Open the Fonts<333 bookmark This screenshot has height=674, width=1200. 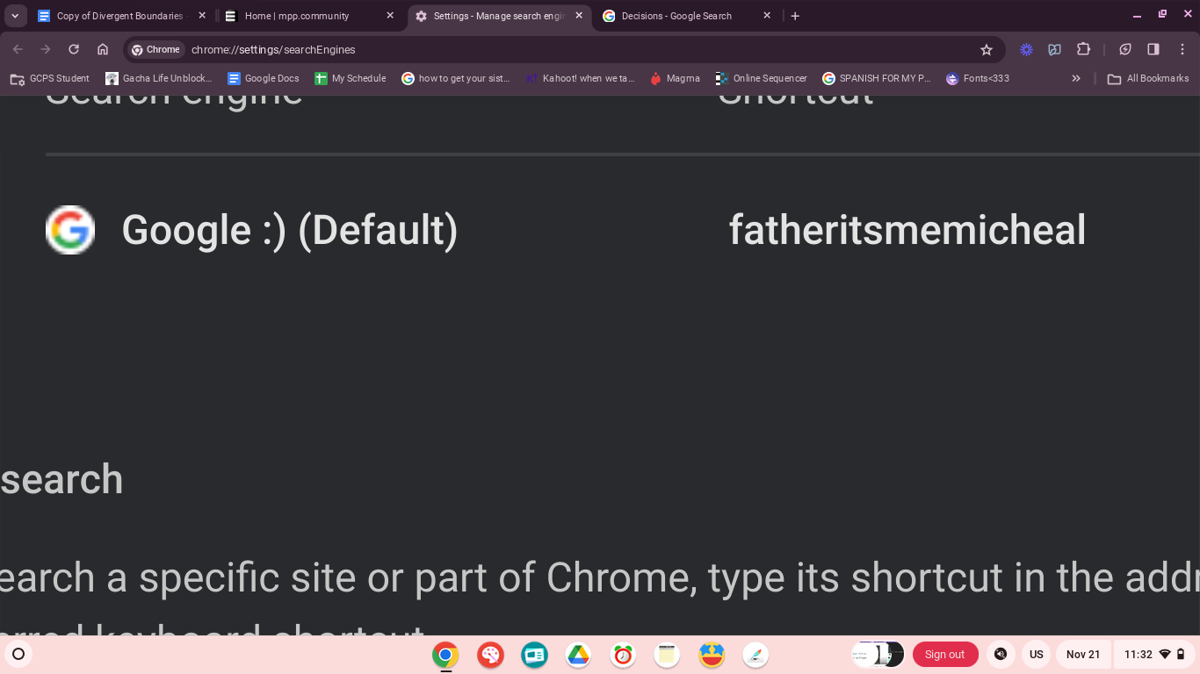click(978, 78)
